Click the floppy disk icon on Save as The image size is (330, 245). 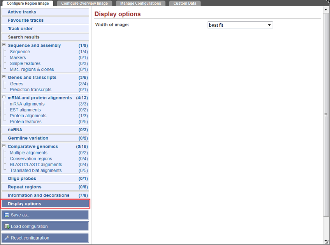(7, 215)
